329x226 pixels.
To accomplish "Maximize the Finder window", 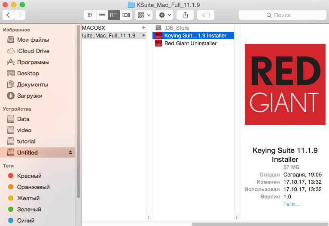I will 22,5.
